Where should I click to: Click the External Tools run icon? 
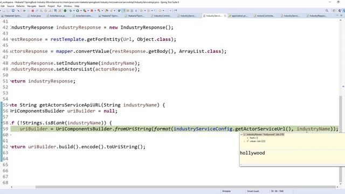(x=85, y=11)
